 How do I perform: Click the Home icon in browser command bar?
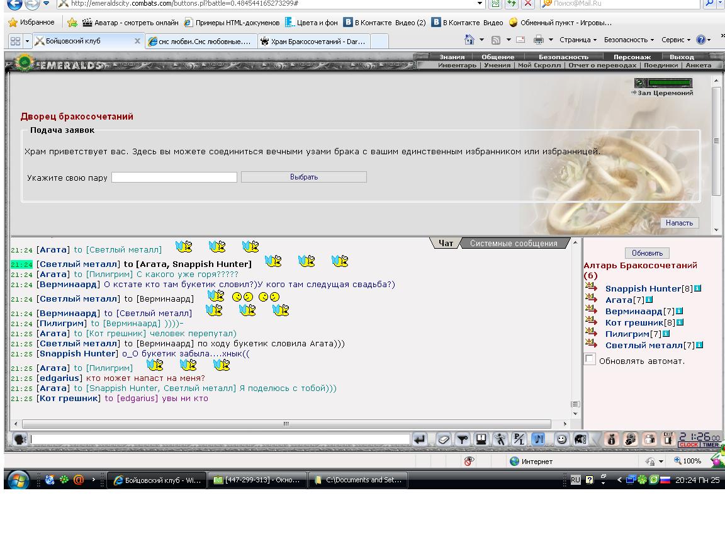point(469,40)
